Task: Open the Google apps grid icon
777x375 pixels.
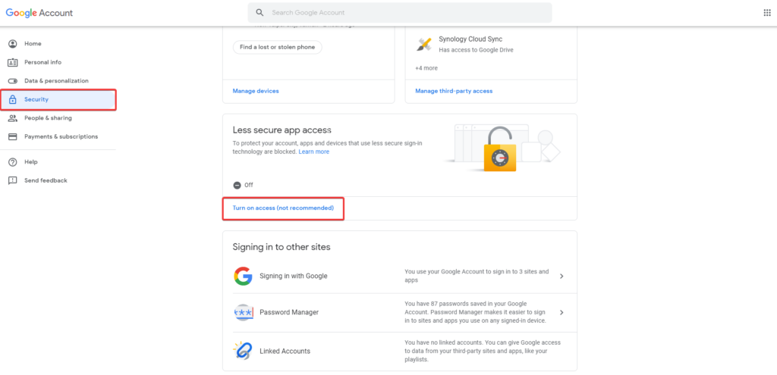Action: (x=766, y=13)
